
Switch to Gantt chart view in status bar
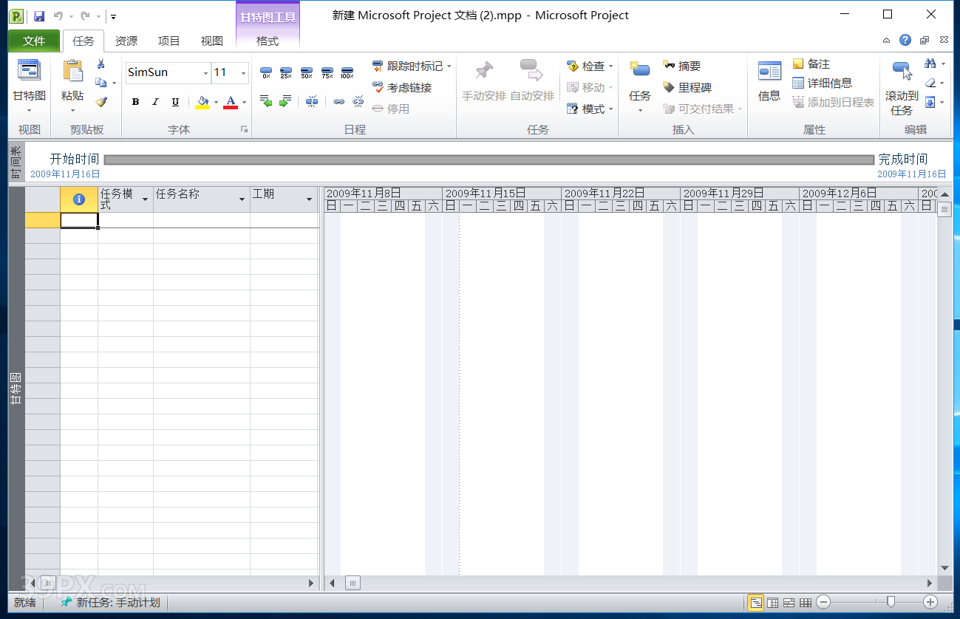tap(755, 603)
